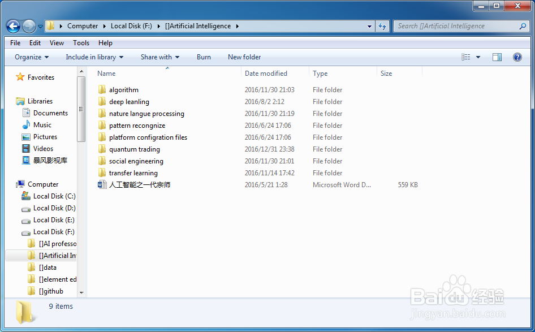The width and height of the screenshot is (535, 332).
Task: Select the transfer learning folder icon
Action: click(x=102, y=173)
